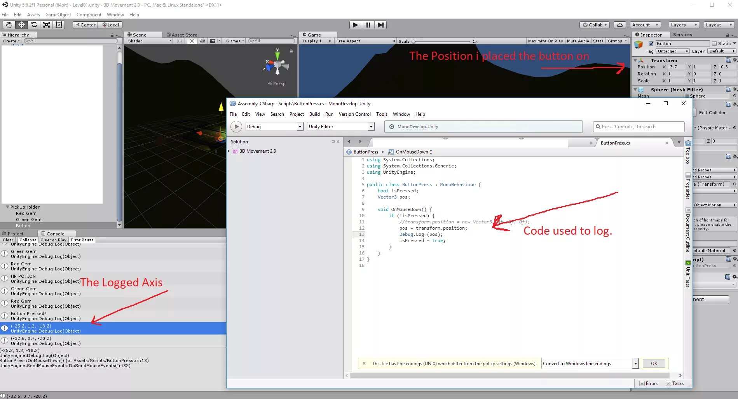Select the Move tool in Unity toolbar
Screen dimensions: 738x399
[21, 25]
